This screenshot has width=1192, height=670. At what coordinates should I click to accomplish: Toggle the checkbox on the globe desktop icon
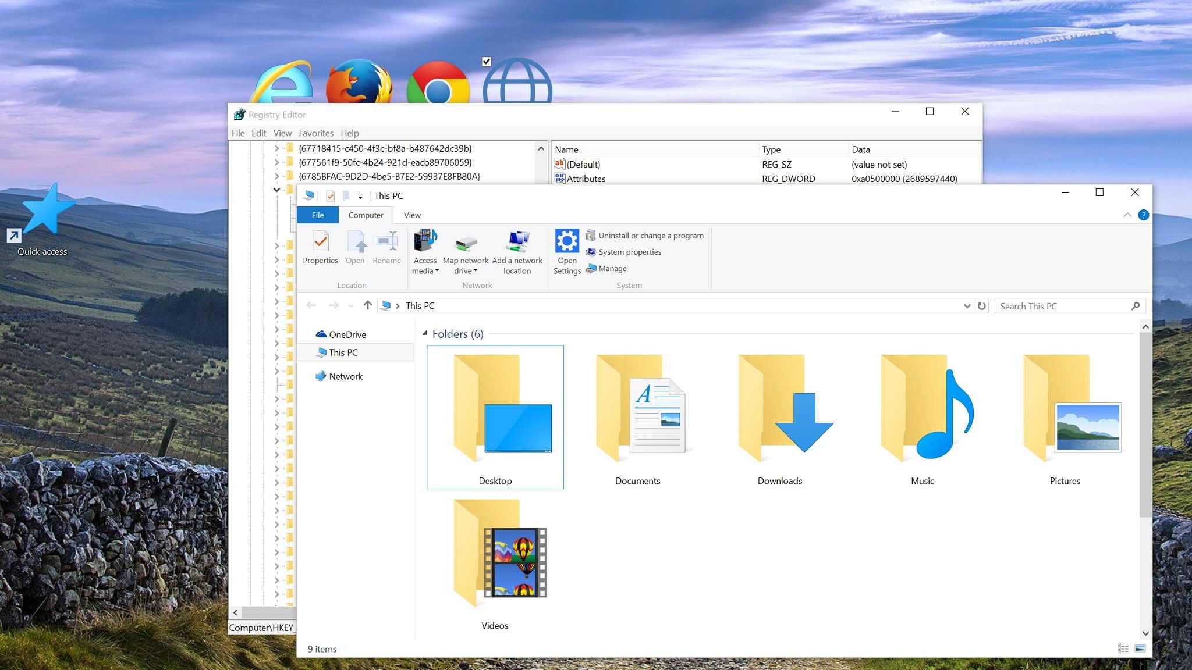coord(487,62)
